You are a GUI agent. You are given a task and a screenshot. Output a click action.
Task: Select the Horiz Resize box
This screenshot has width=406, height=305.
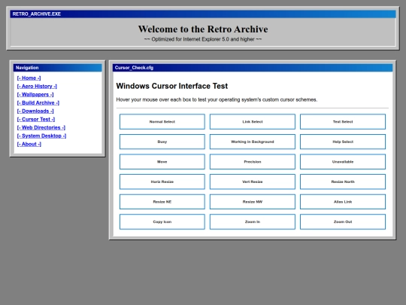pos(162,181)
